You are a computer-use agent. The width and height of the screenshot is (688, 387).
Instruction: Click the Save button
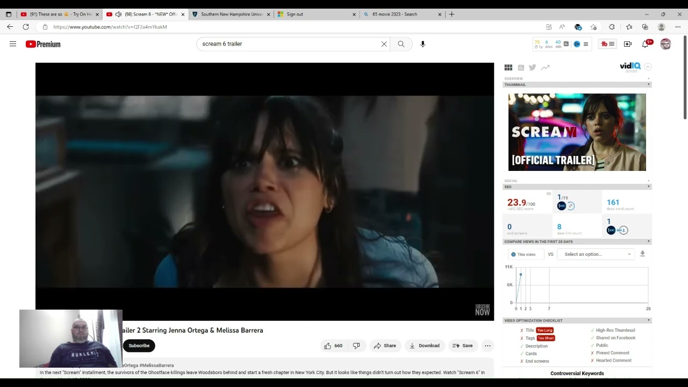[462, 346]
